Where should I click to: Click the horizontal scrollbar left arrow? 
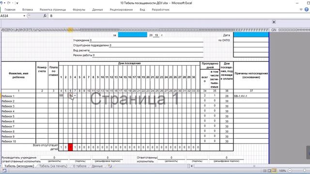point(192,166)
